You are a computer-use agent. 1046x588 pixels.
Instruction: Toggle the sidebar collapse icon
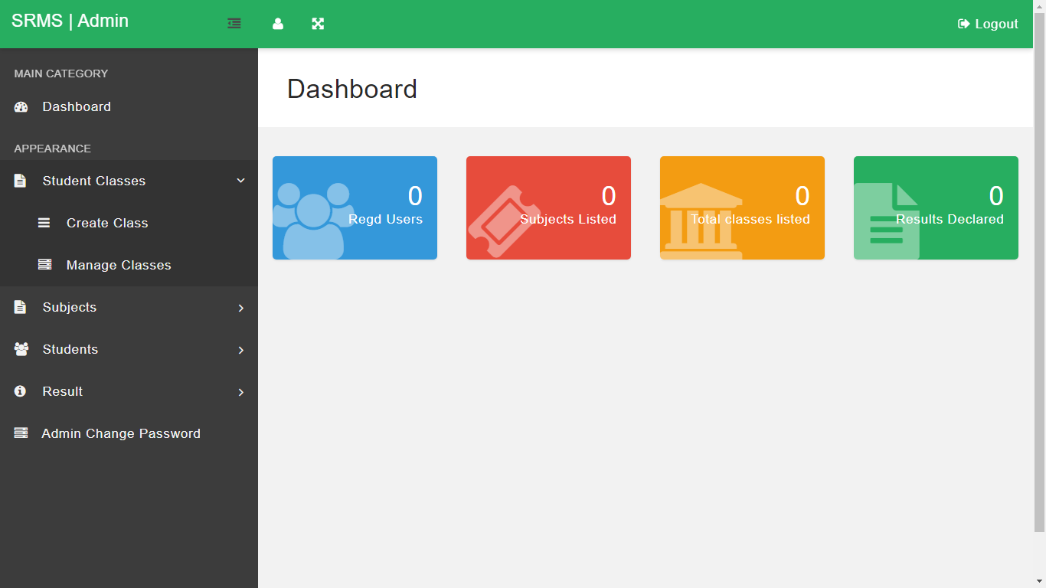coord(234,24)
